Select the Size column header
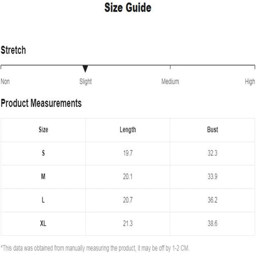This screenshot has width=256, height=253. pyautogui.click(x=43, y=130)
